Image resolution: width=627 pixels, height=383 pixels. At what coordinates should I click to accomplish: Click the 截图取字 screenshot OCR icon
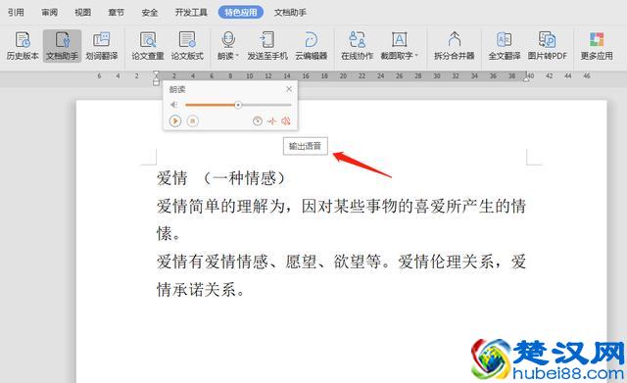pos(399,39)
